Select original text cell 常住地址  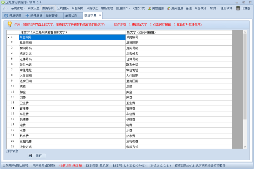[72, 70]
